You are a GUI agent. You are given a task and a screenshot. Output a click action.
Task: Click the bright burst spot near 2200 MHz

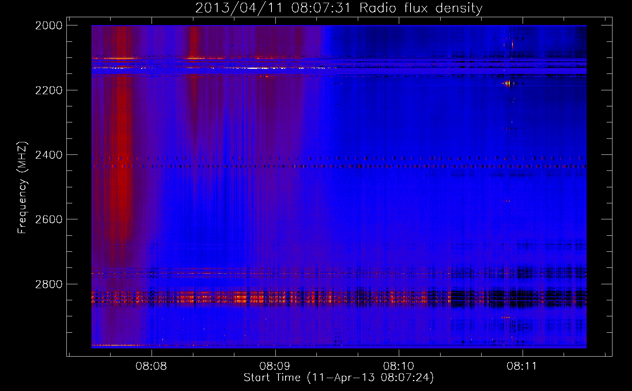point(508,83)
